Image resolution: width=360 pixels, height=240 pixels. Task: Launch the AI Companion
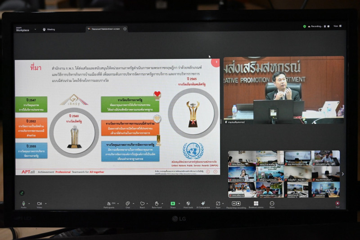coord(203,204)
